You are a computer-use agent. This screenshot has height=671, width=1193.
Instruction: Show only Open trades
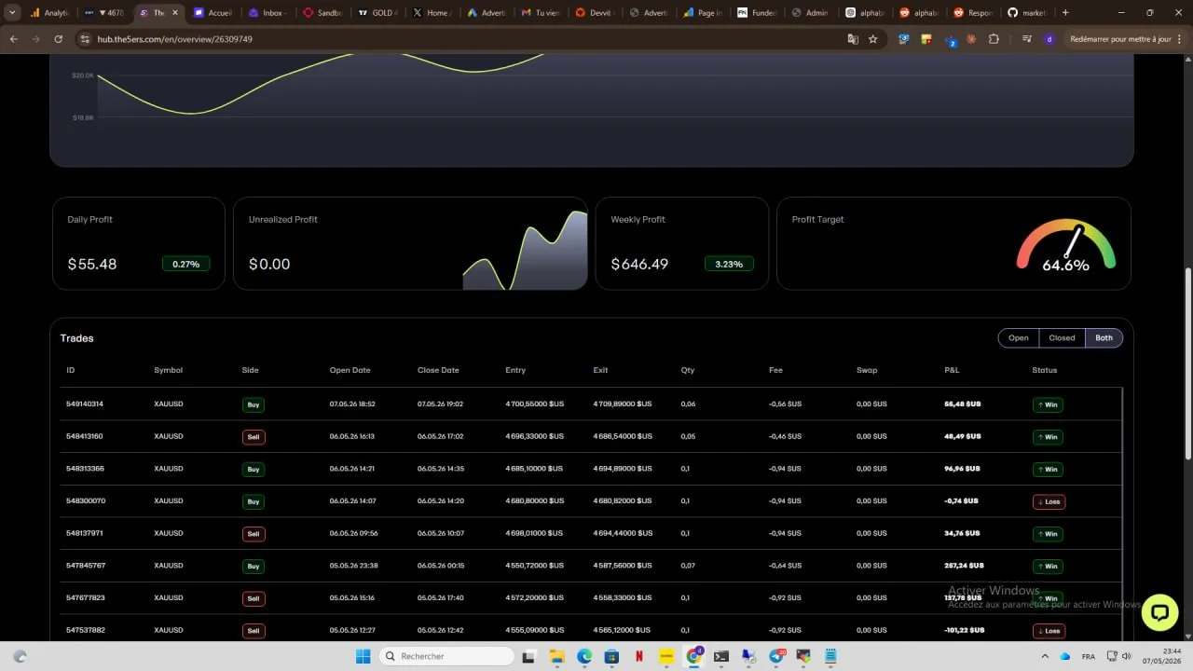(1019, 337)
